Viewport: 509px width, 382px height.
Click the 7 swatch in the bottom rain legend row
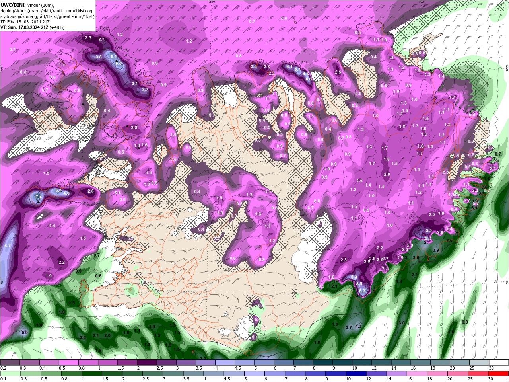pos(294,374)
